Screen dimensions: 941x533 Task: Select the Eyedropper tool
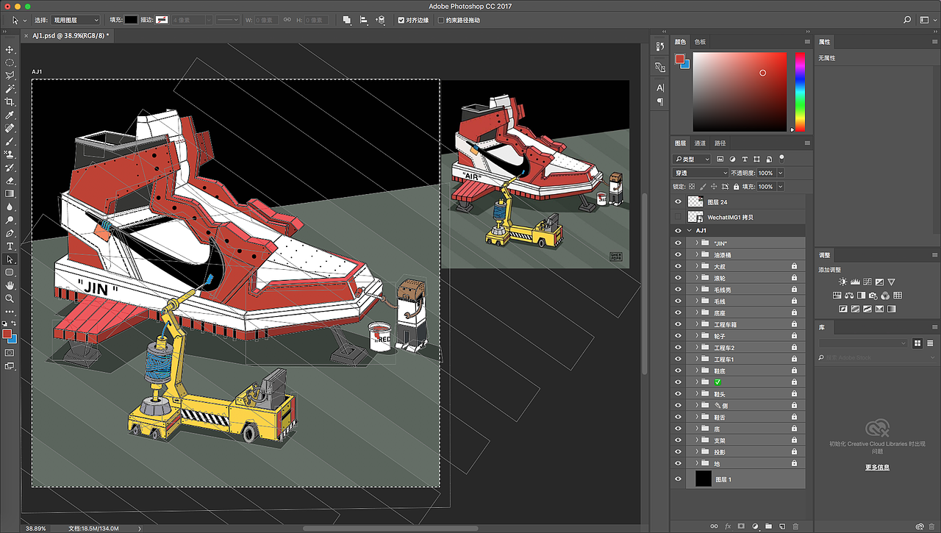[10, 115]
